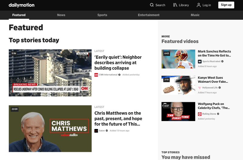Open the Entertainment tab

[x=149, y=15]
